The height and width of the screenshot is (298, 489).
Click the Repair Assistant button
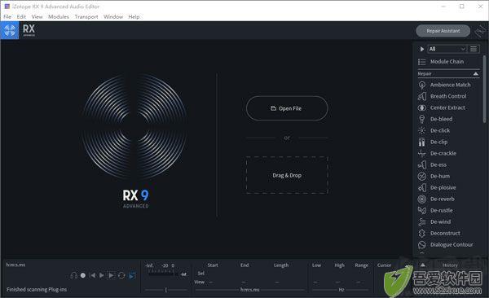point(443,31)
